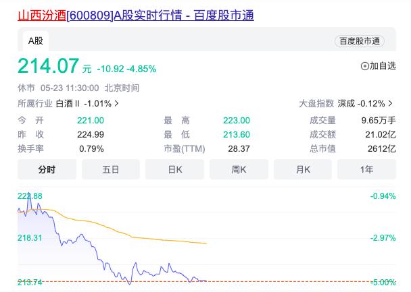The height and width of the screenshot is (292, 411).
Task: Switch to the 1年 chart tab
Action: pos(366,169)
